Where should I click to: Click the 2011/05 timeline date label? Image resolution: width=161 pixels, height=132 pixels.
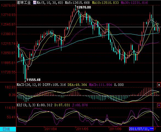tap(82, 129)
